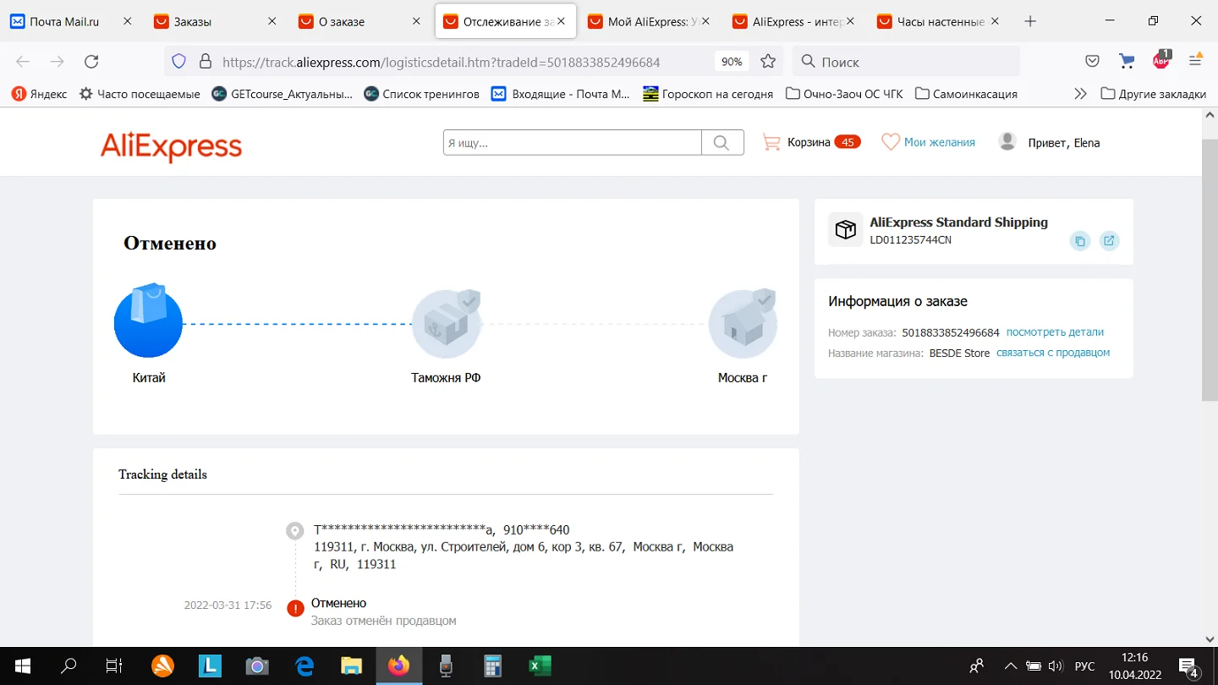Click the 90% zoom level indicator
The width and height of the screenshot is (1218, 685).
732,62
